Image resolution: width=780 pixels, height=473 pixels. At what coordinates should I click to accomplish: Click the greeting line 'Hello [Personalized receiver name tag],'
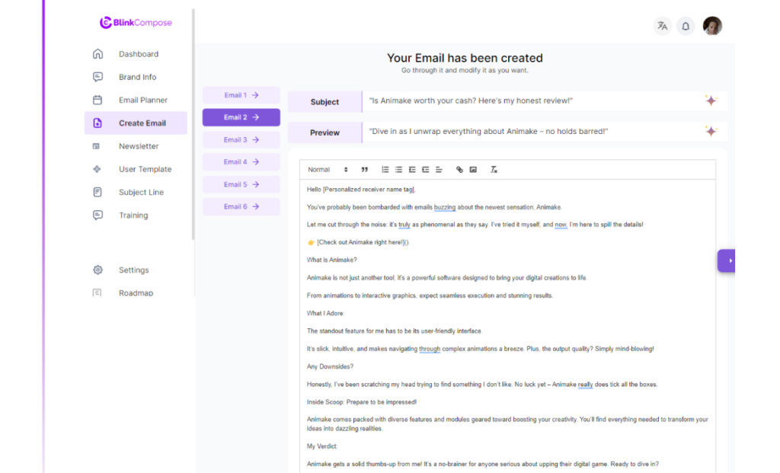click(x=361, y=190)
